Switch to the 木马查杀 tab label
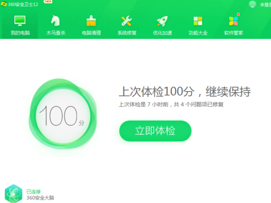 click(56, 33)
